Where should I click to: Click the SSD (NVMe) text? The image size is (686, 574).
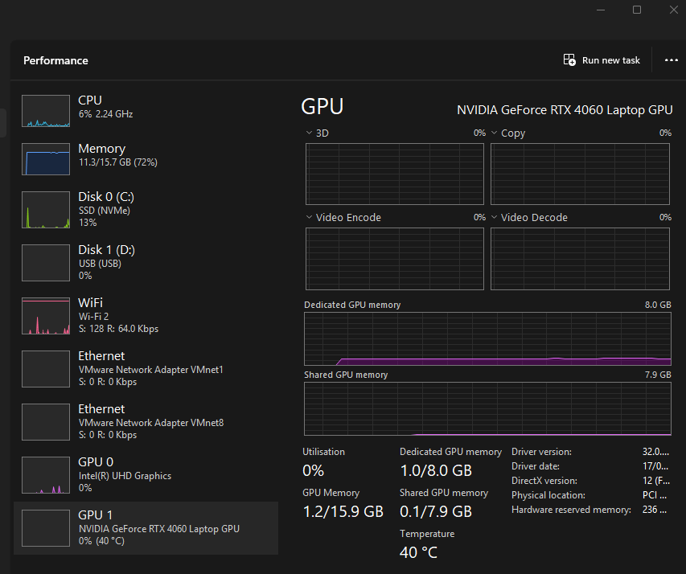tap(105, 211)
